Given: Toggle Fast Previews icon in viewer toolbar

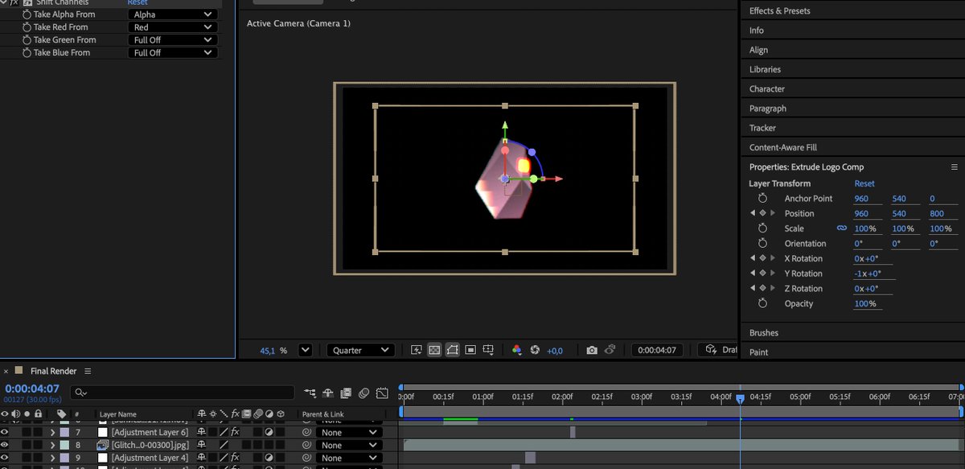Looking at the screenshot, I should [417, 350].
